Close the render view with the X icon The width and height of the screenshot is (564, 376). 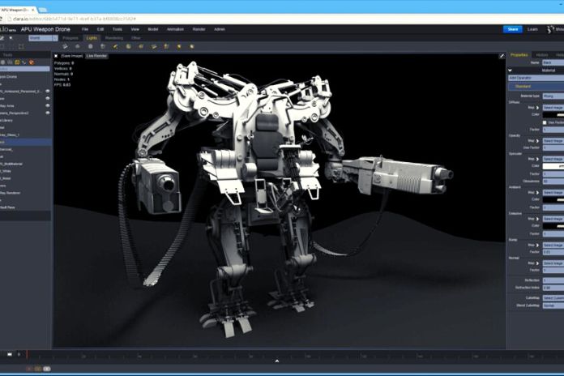pos(56,56)
